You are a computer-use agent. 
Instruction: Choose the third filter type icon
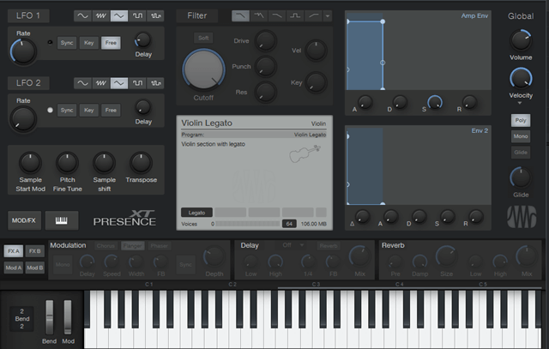pyautogui.click(x=277, y=15)
